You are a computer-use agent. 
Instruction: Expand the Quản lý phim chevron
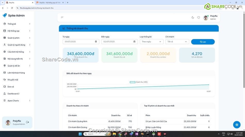click(x=30, y=38)
